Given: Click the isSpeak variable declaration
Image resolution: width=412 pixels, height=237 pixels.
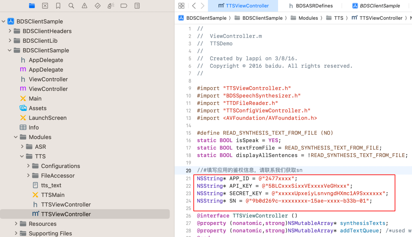Looking at the screenshot, I should [239, 141].
